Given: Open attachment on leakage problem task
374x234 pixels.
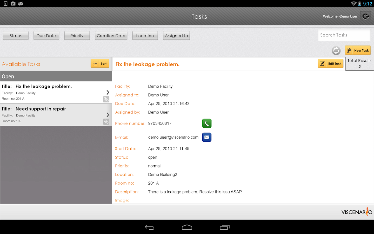Looking at the screenshot, I should coord(106,99).
